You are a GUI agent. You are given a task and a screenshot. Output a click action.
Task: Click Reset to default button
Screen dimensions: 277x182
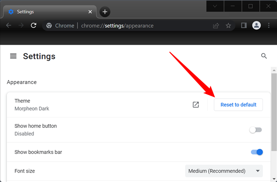coord(238,104)
